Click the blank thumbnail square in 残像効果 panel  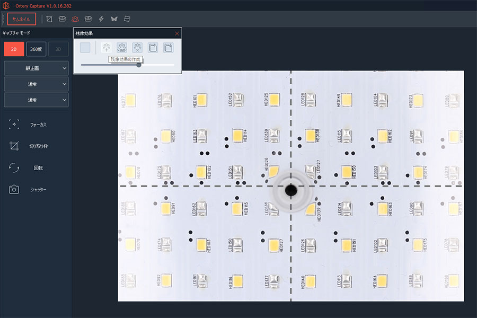pyautogui.click(x=85, y=48)
